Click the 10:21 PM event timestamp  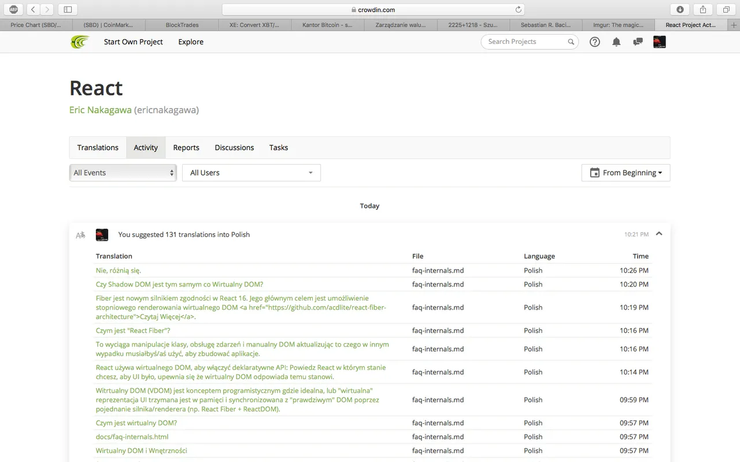(x=636, y=234)
